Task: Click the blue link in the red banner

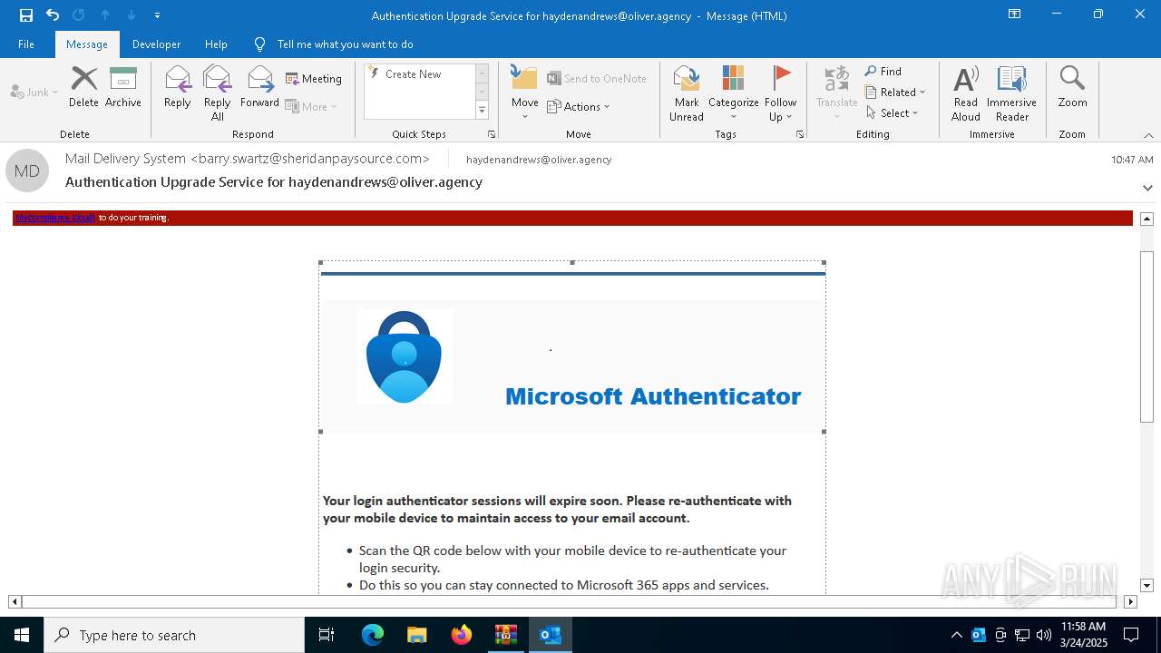Action: [x=54, y=218]
